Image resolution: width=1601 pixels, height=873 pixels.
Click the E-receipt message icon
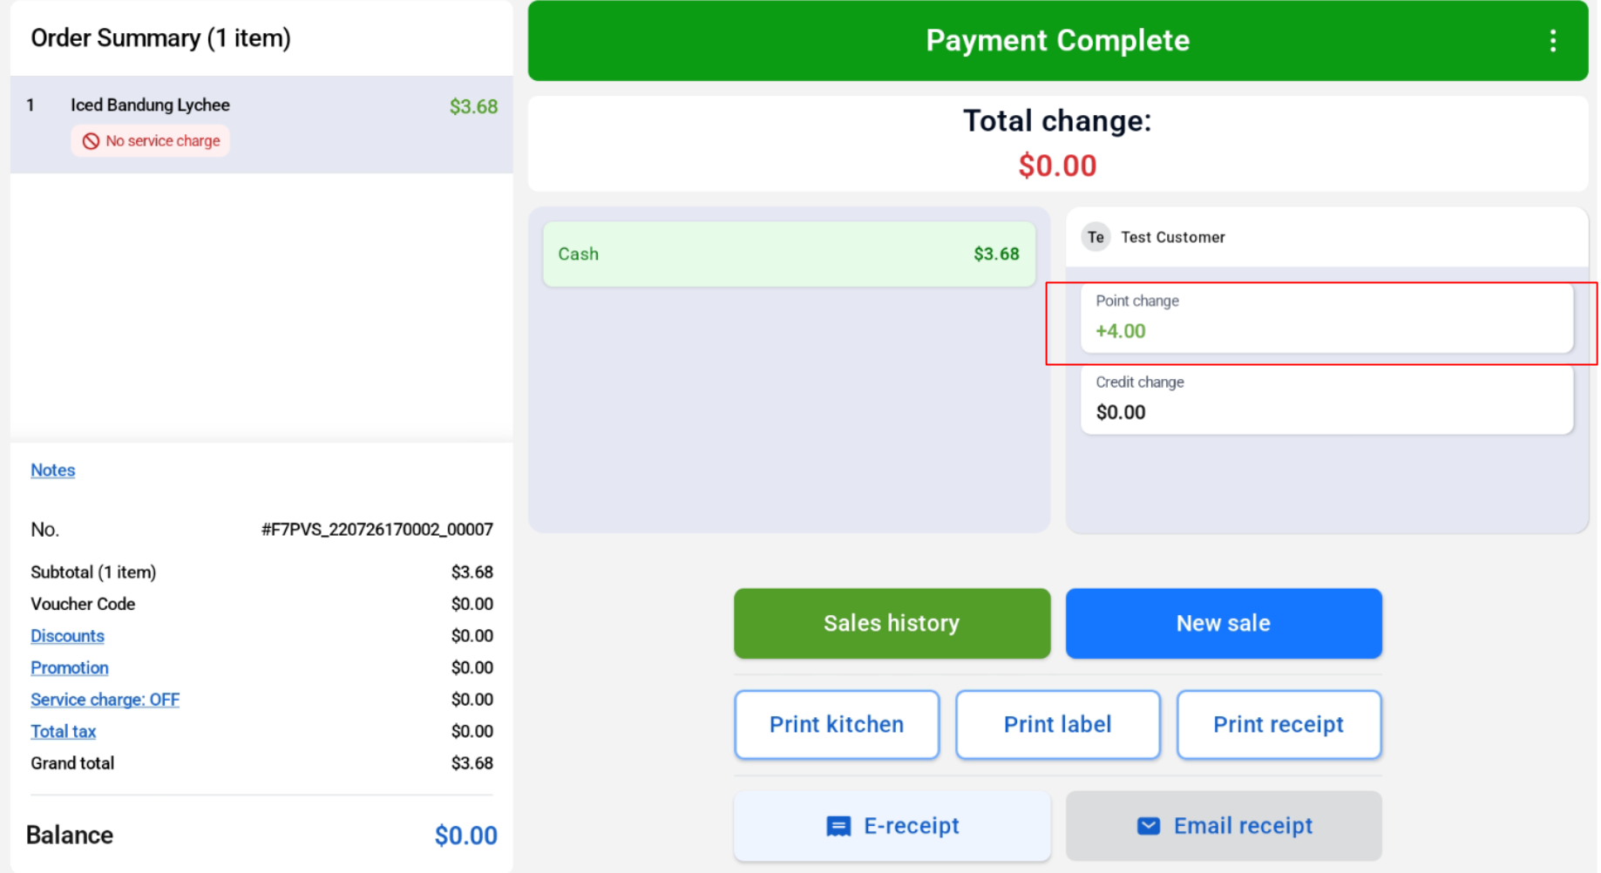pyautogui.click(x=838, y=826)
